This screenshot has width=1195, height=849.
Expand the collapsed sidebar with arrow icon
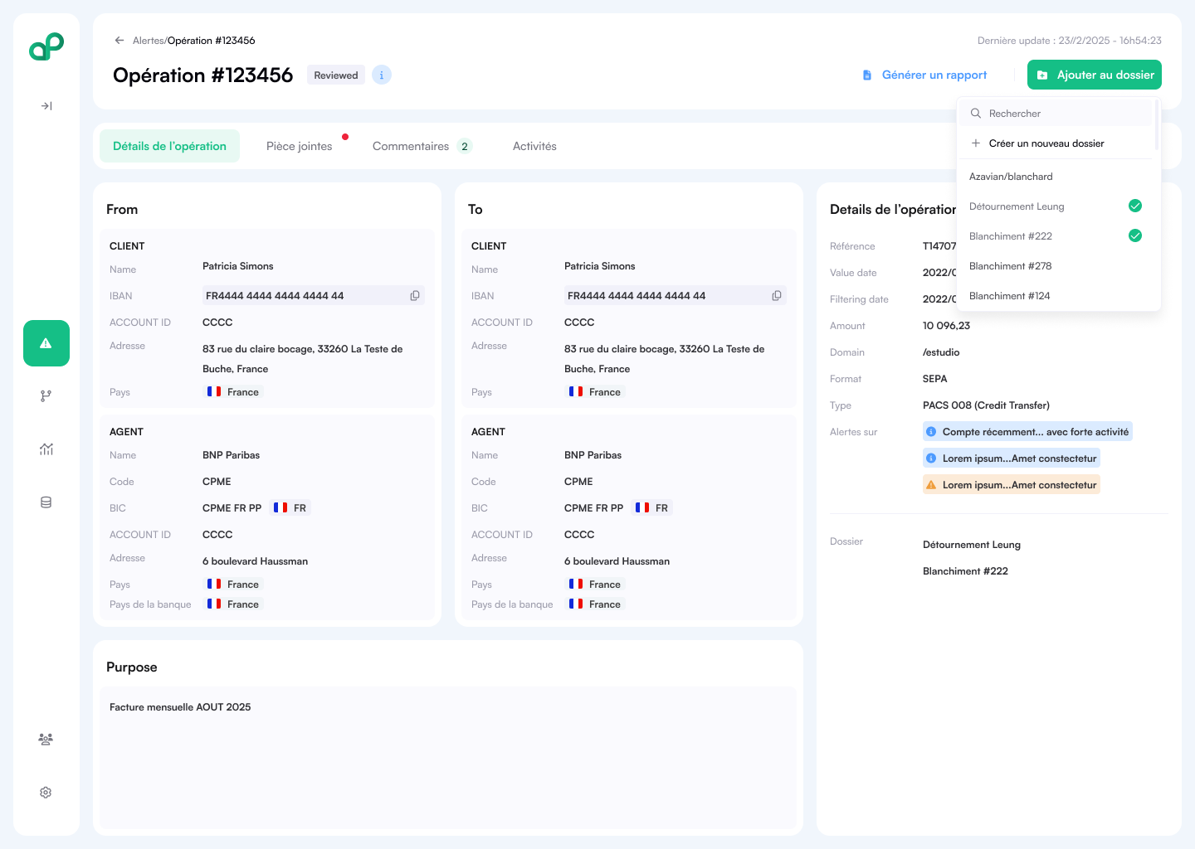pyautogui.click(x=46, y=106)
